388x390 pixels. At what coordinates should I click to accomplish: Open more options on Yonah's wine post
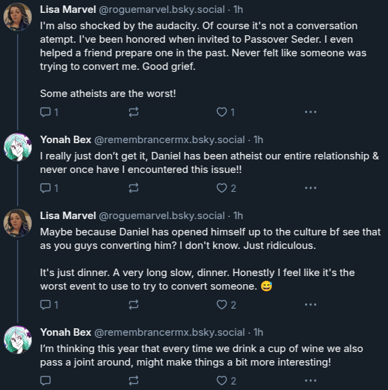(311, 381)
